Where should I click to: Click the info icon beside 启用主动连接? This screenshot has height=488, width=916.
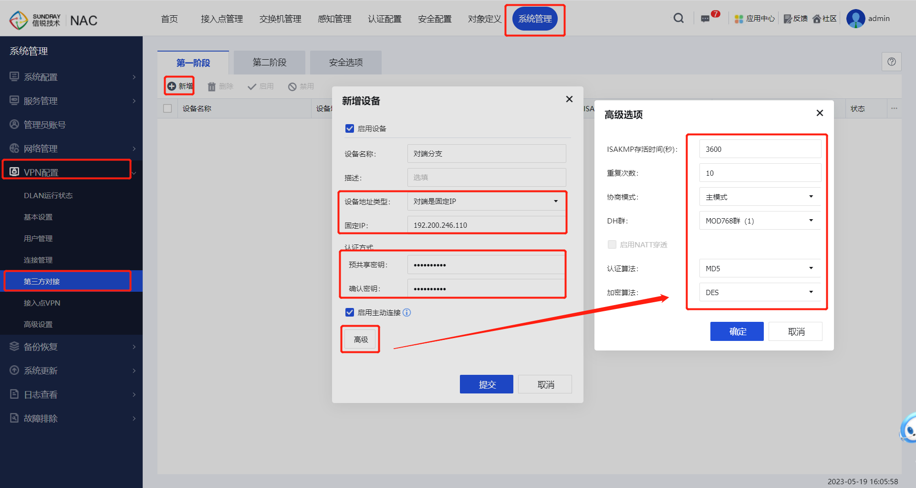point(406,312)
